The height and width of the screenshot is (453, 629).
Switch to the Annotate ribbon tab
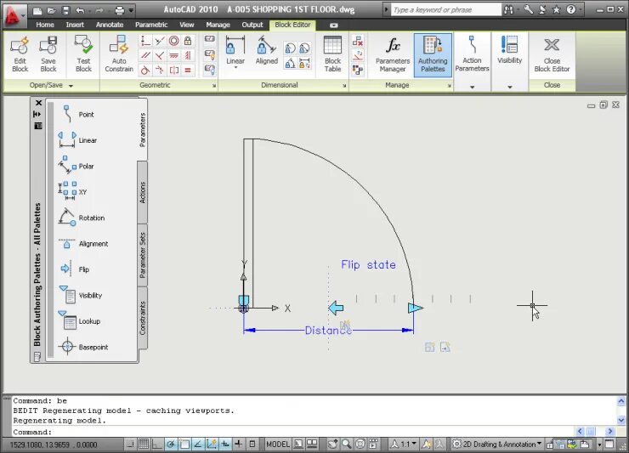pos(110,25)
